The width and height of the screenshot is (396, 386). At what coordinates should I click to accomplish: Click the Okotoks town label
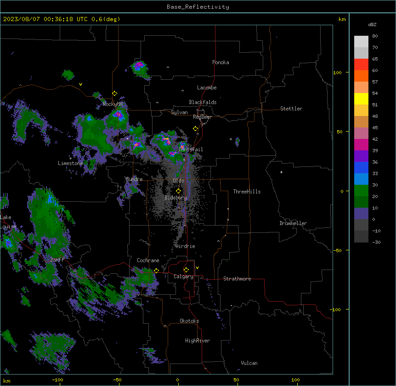click(x=189, y=321)
